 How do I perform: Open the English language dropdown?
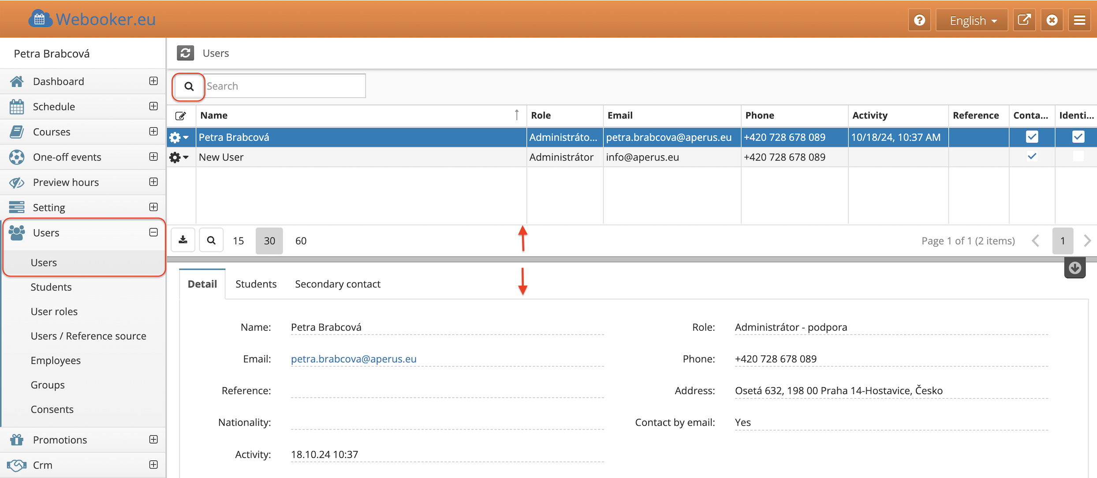tap(972, 20)
